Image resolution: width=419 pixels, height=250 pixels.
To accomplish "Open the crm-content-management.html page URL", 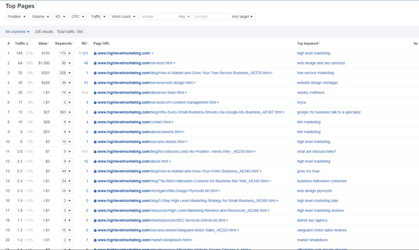I will click(x=157, y=102).
